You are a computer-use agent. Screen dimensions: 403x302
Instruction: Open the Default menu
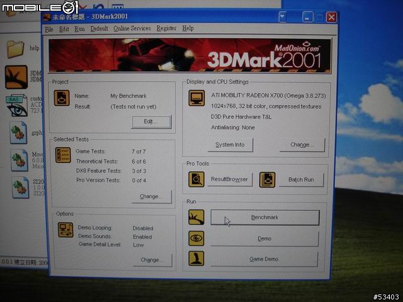(99, 29)
